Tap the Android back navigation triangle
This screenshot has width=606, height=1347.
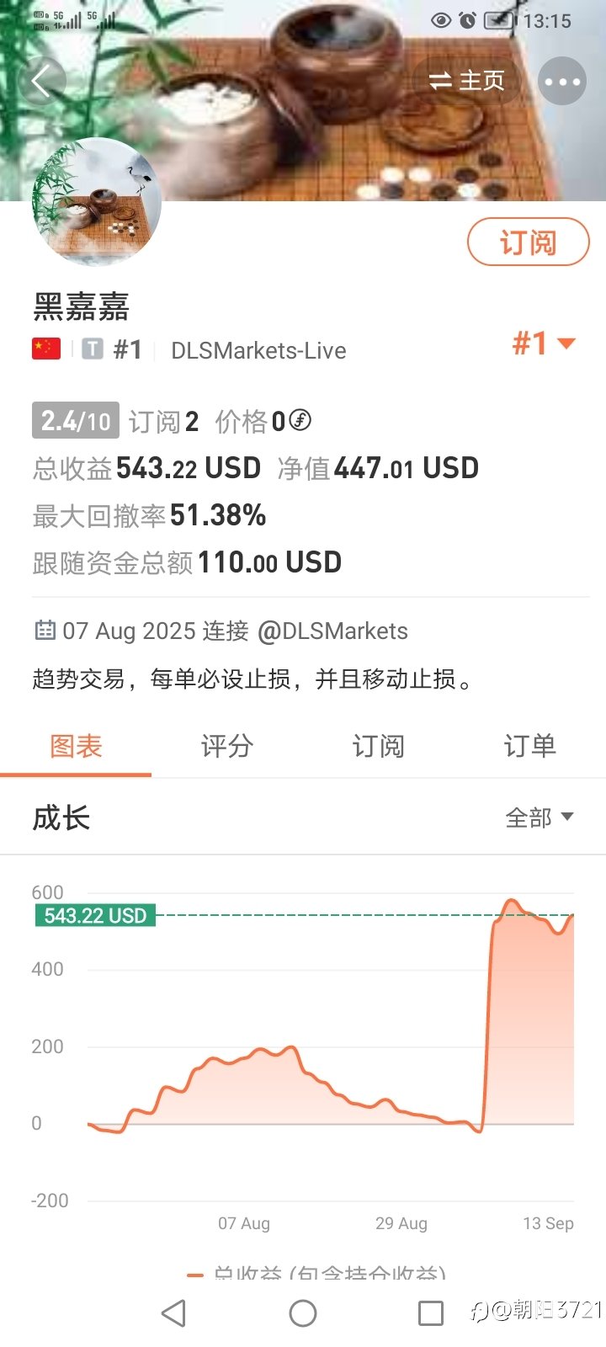pos(173,1312)
